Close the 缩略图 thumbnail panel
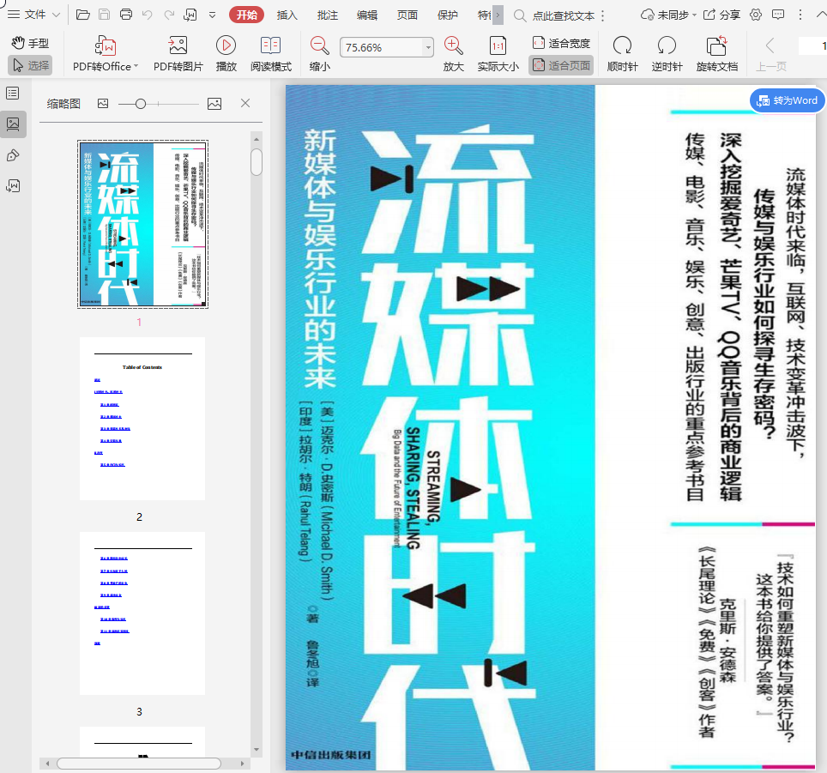 [245, 103]
